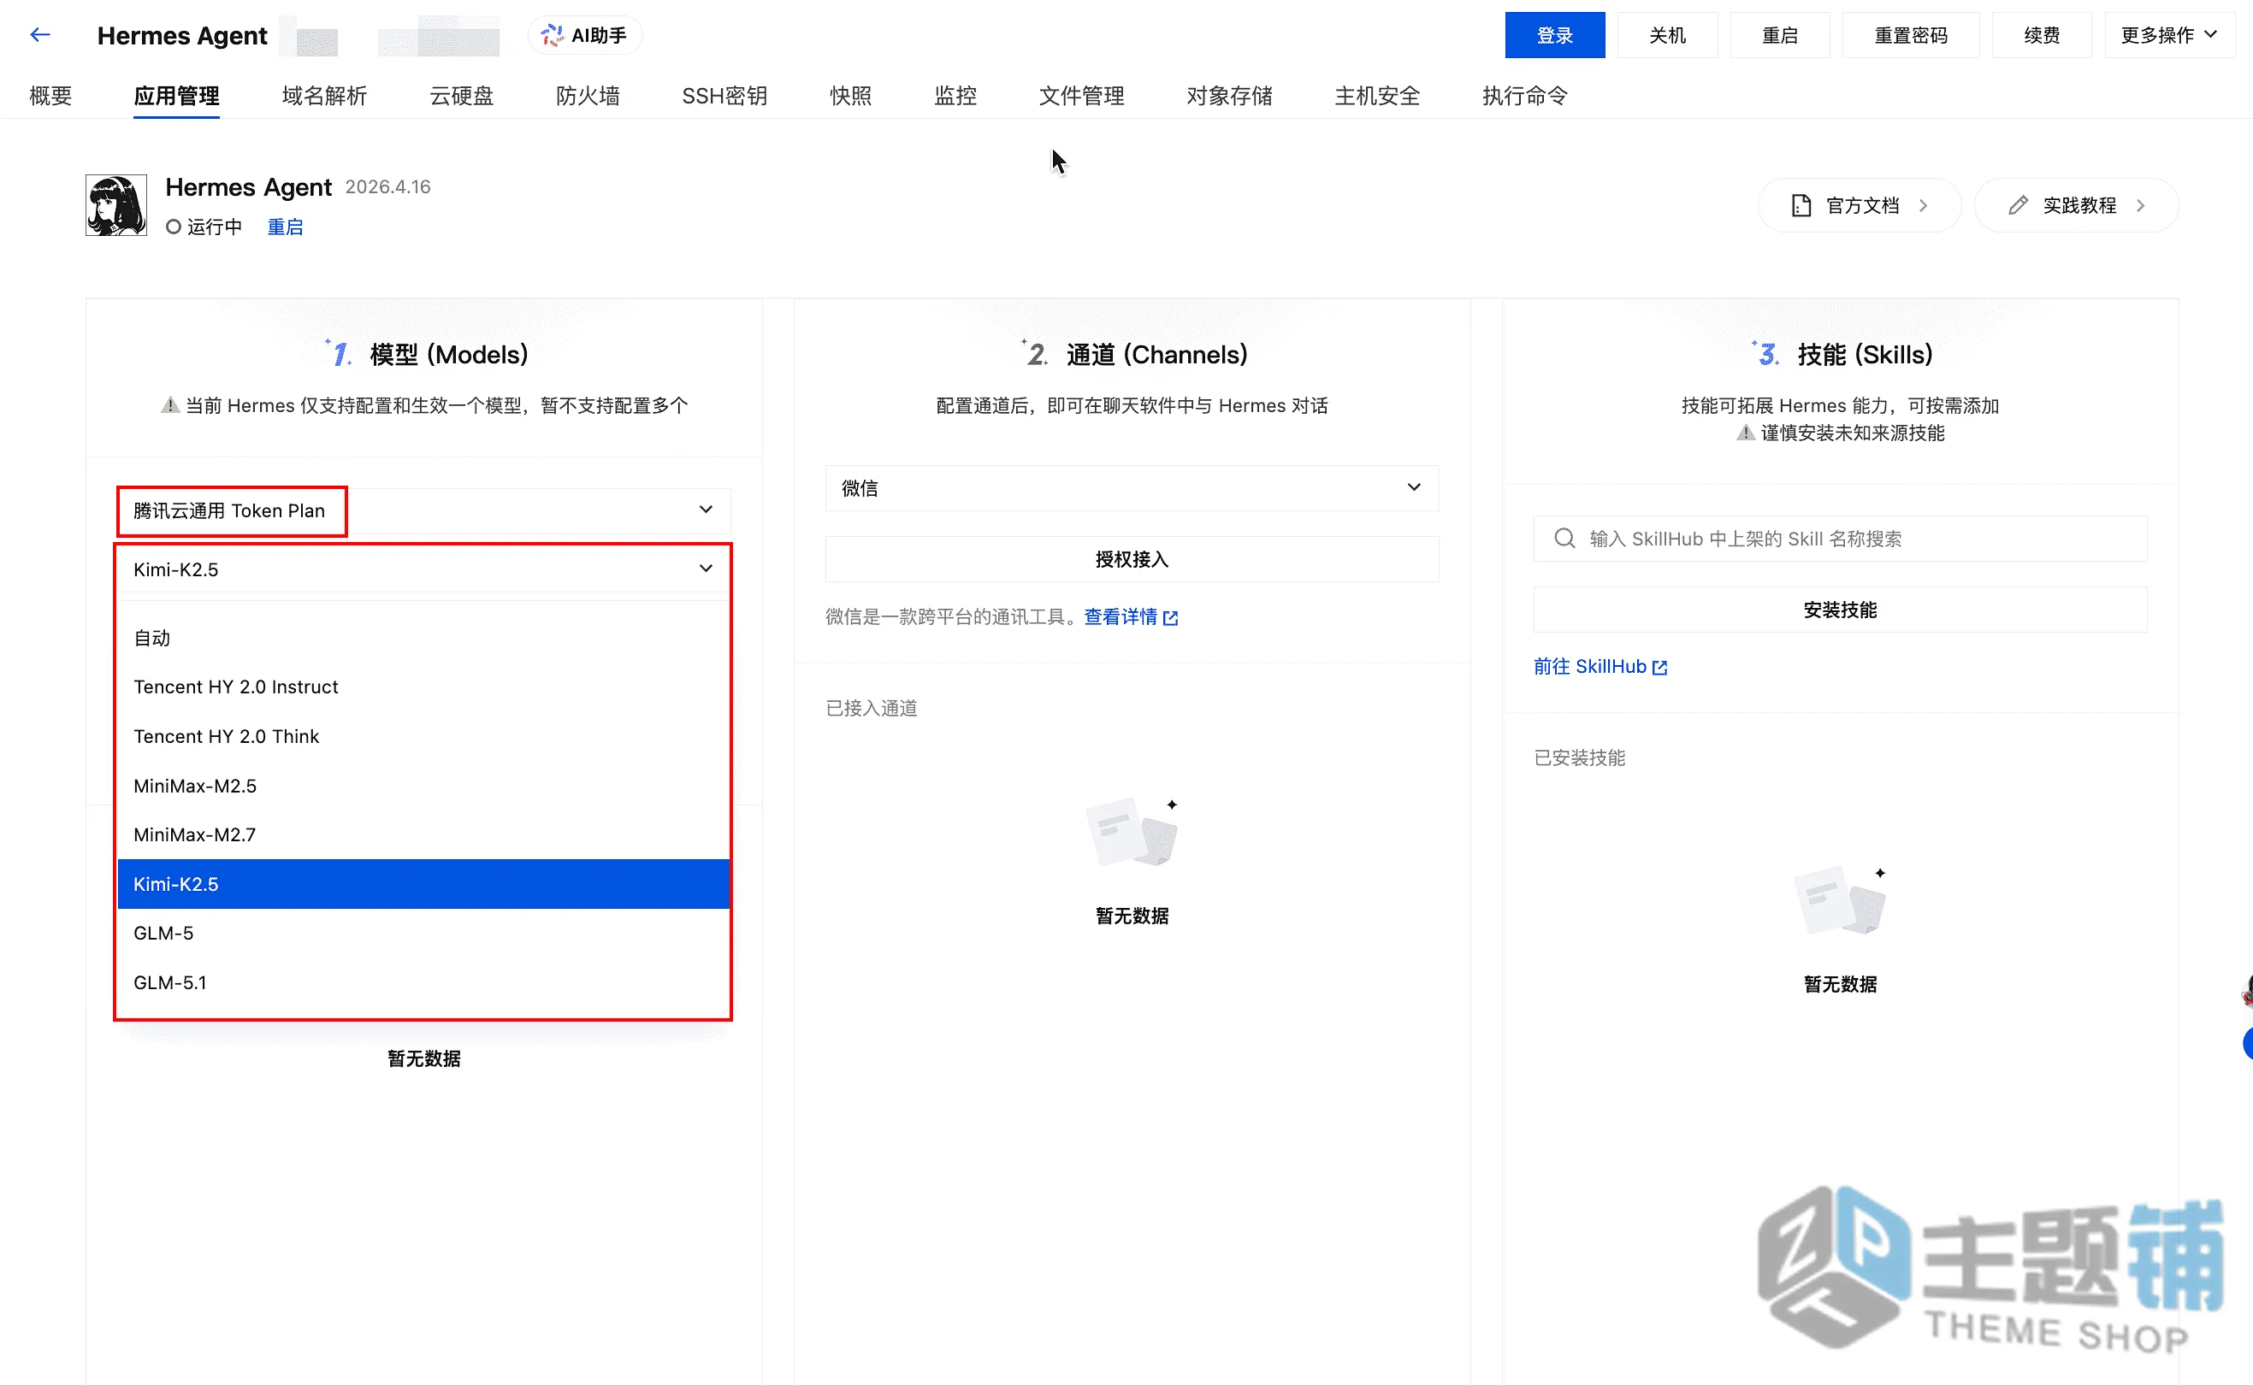Switch to the 执行命令 tab
The height and width of the screenshot is (1385, 2253).
(1524, 95)
